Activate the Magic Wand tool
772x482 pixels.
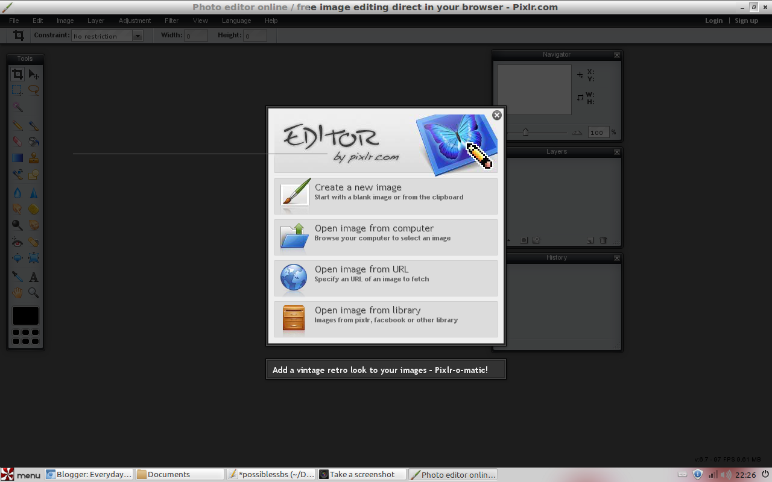click(x=17, y=107)
